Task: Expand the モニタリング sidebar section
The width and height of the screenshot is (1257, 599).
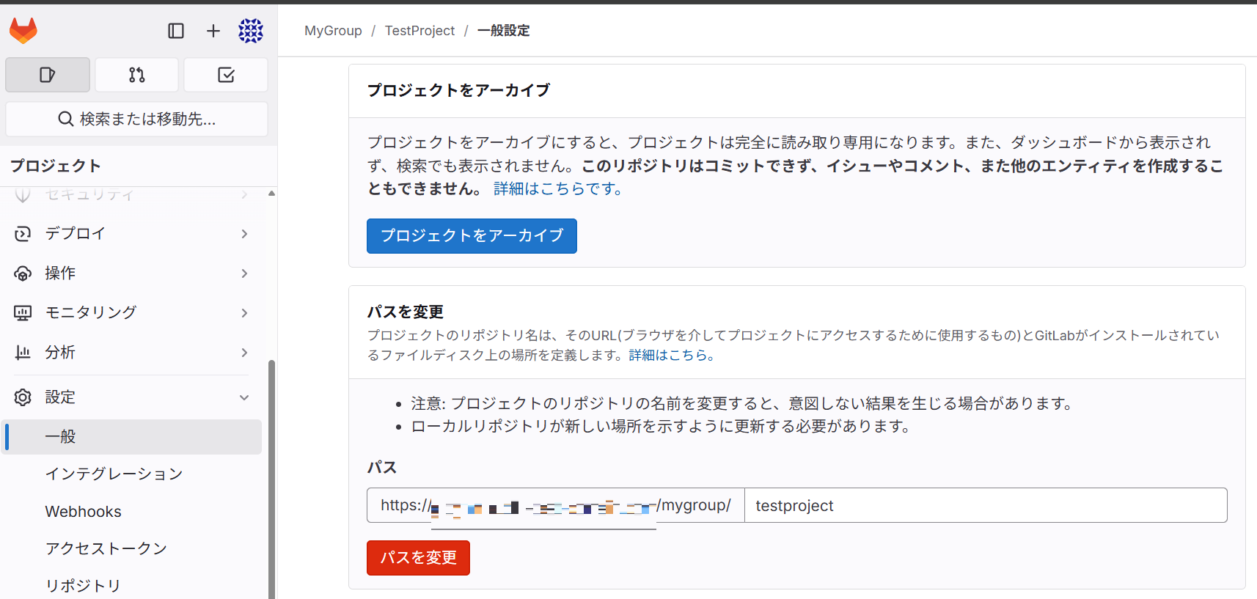Action: 91,313
